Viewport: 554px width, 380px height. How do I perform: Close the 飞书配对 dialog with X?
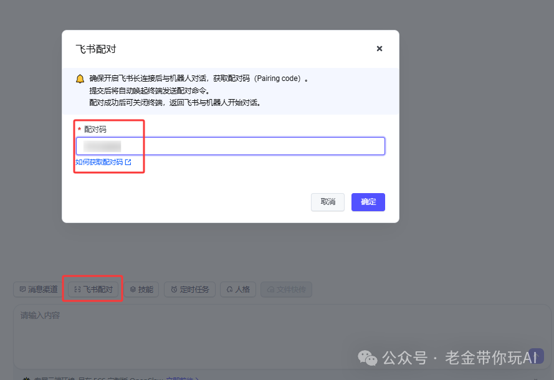click(x=379, y=49)
